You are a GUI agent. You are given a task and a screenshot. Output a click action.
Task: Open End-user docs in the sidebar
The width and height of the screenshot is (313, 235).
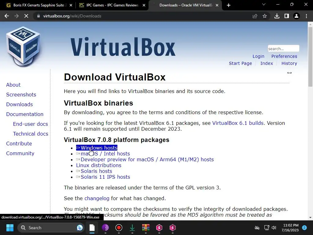(30, 124)
